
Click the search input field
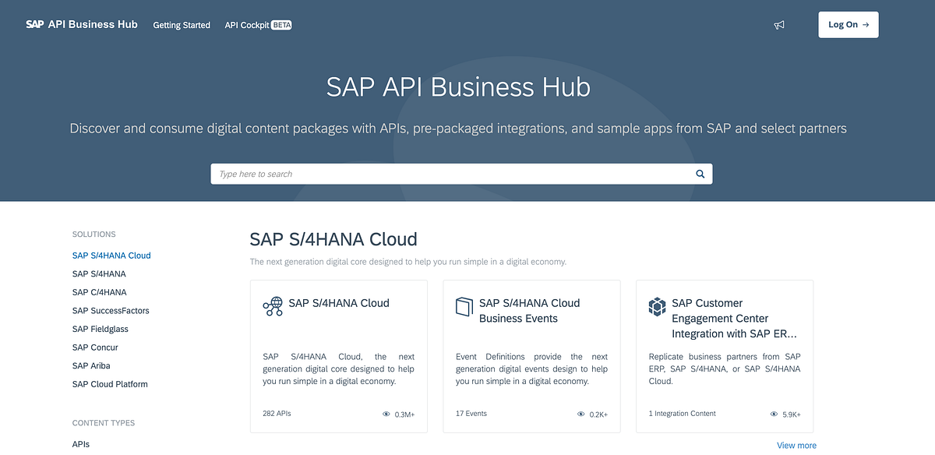[x=436, y=174]
